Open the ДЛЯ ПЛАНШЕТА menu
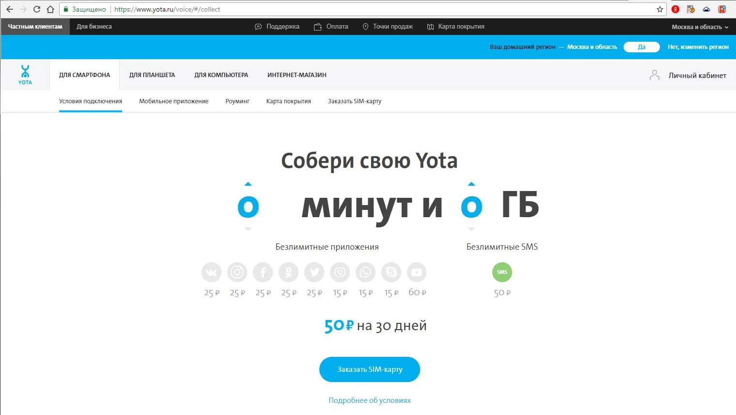Viewport: 736px width, 415px height. click(x=152, y=75)
